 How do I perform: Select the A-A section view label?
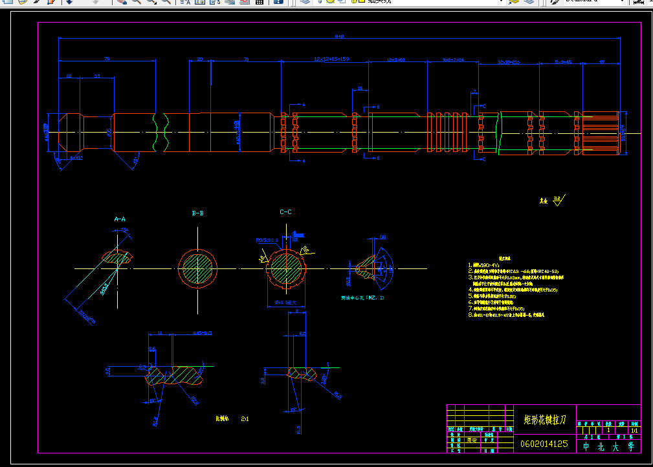point(120,219)
